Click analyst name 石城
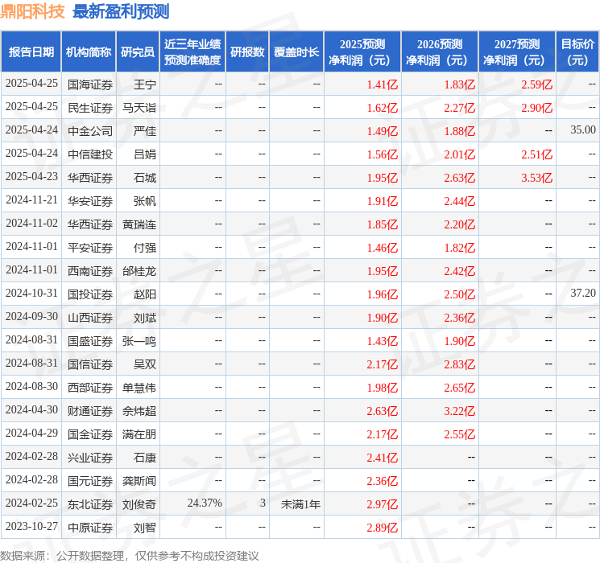The image size is (600, 563). [x=145, y=178]
